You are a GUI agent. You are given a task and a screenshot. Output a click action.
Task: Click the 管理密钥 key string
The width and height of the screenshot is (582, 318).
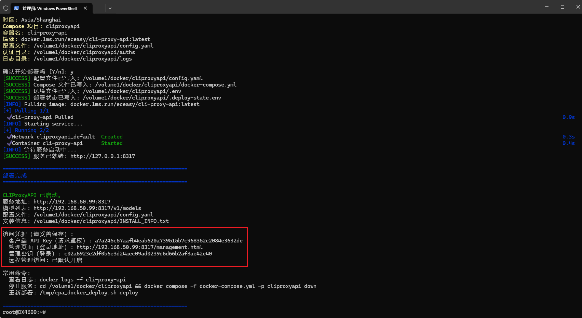coord(138,254)
